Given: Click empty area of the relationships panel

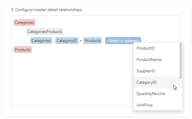Looking at the screenshot, I should coord(73,82).
